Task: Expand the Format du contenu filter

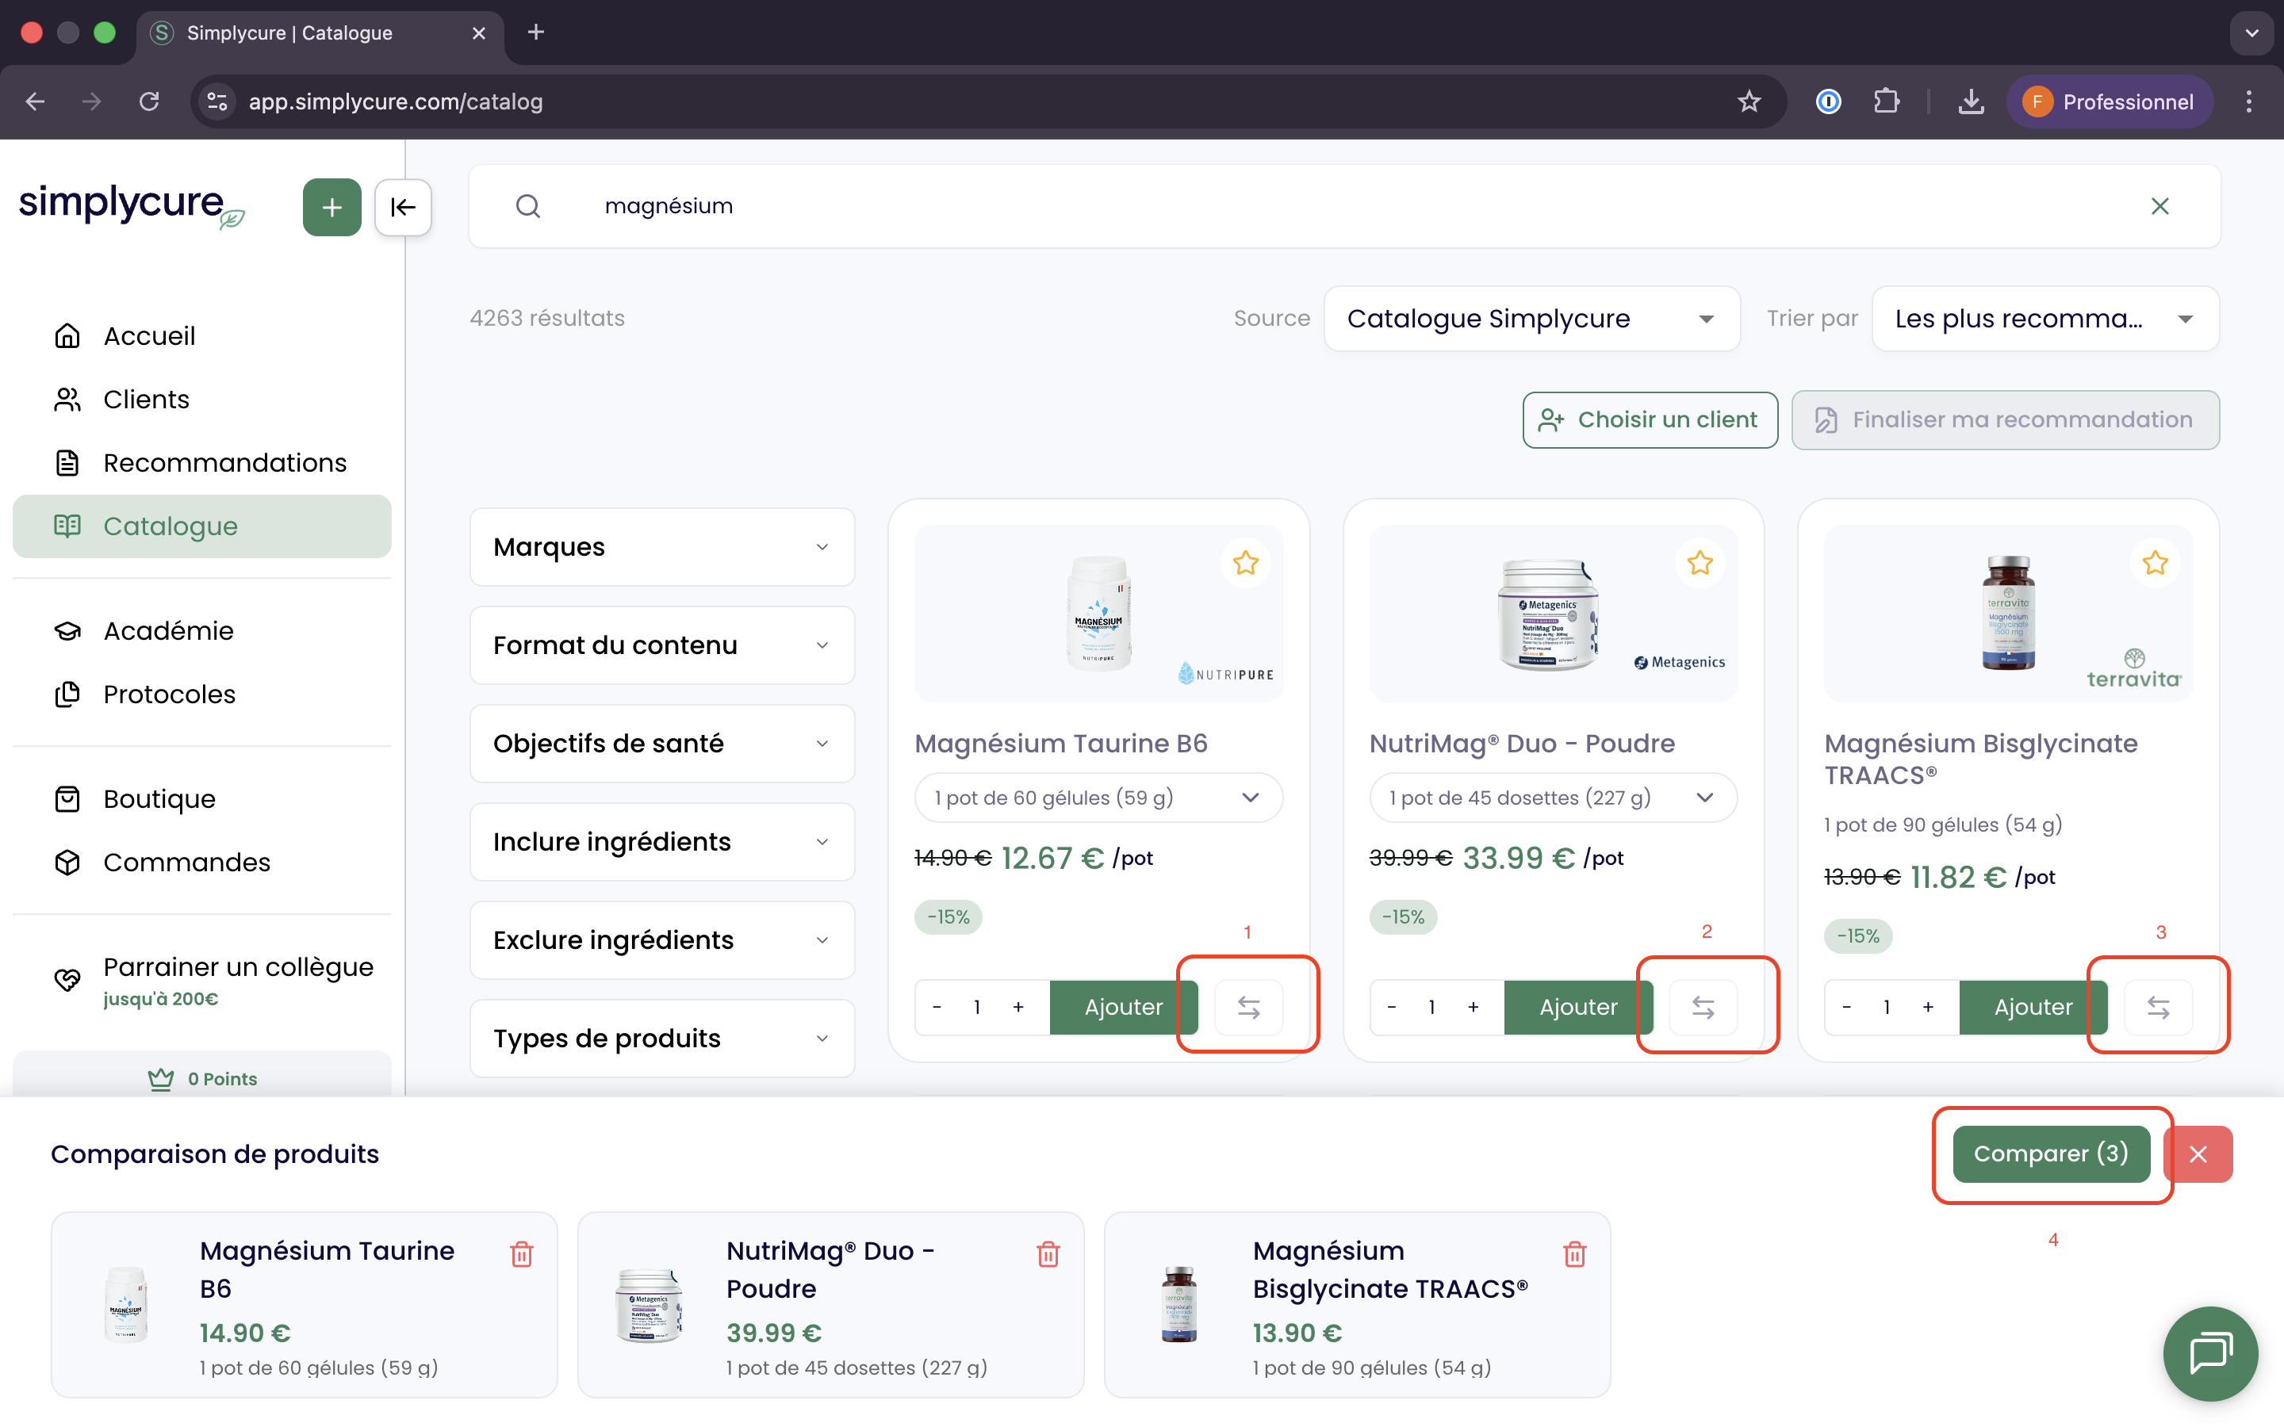Action: coord(662,645)
